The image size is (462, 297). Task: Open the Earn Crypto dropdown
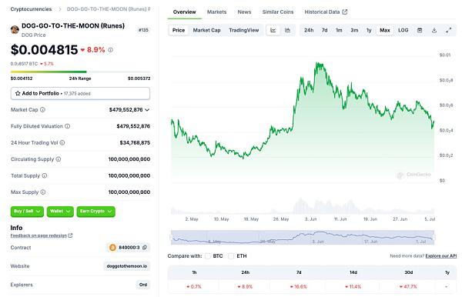95,212
